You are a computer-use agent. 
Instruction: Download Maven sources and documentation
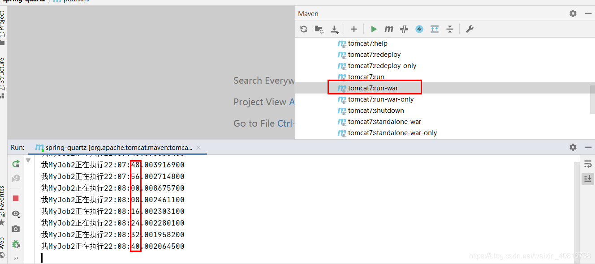[x=335, y=29]
